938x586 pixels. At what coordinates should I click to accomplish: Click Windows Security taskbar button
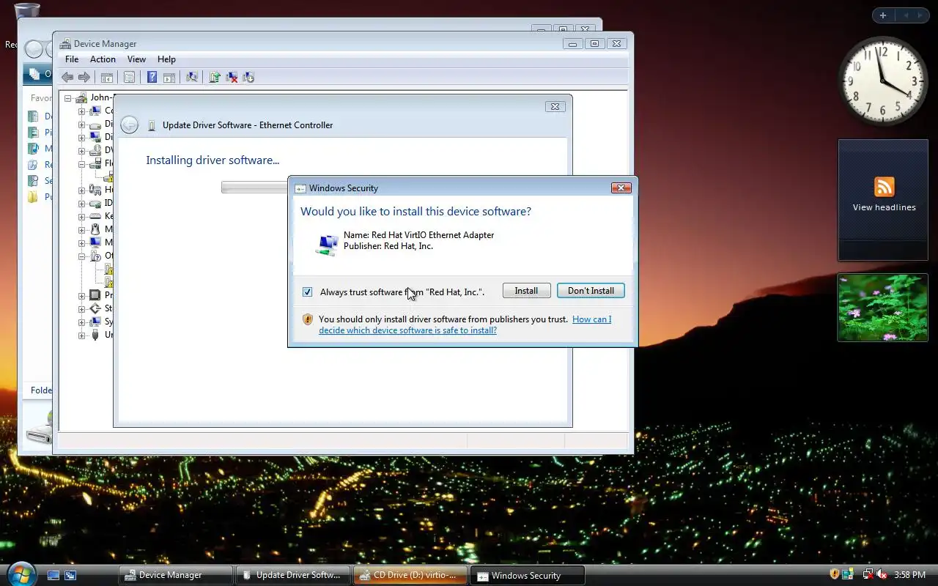tap(528, 575)
